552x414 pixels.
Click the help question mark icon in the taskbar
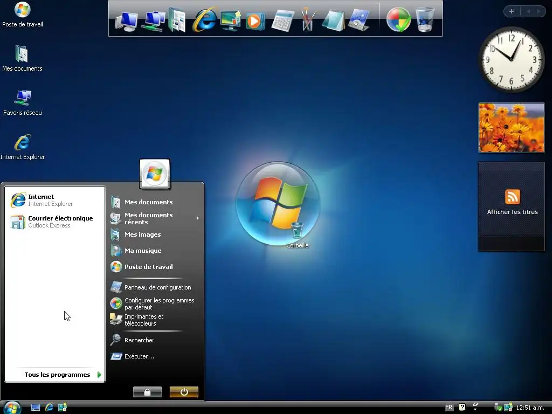463,408
